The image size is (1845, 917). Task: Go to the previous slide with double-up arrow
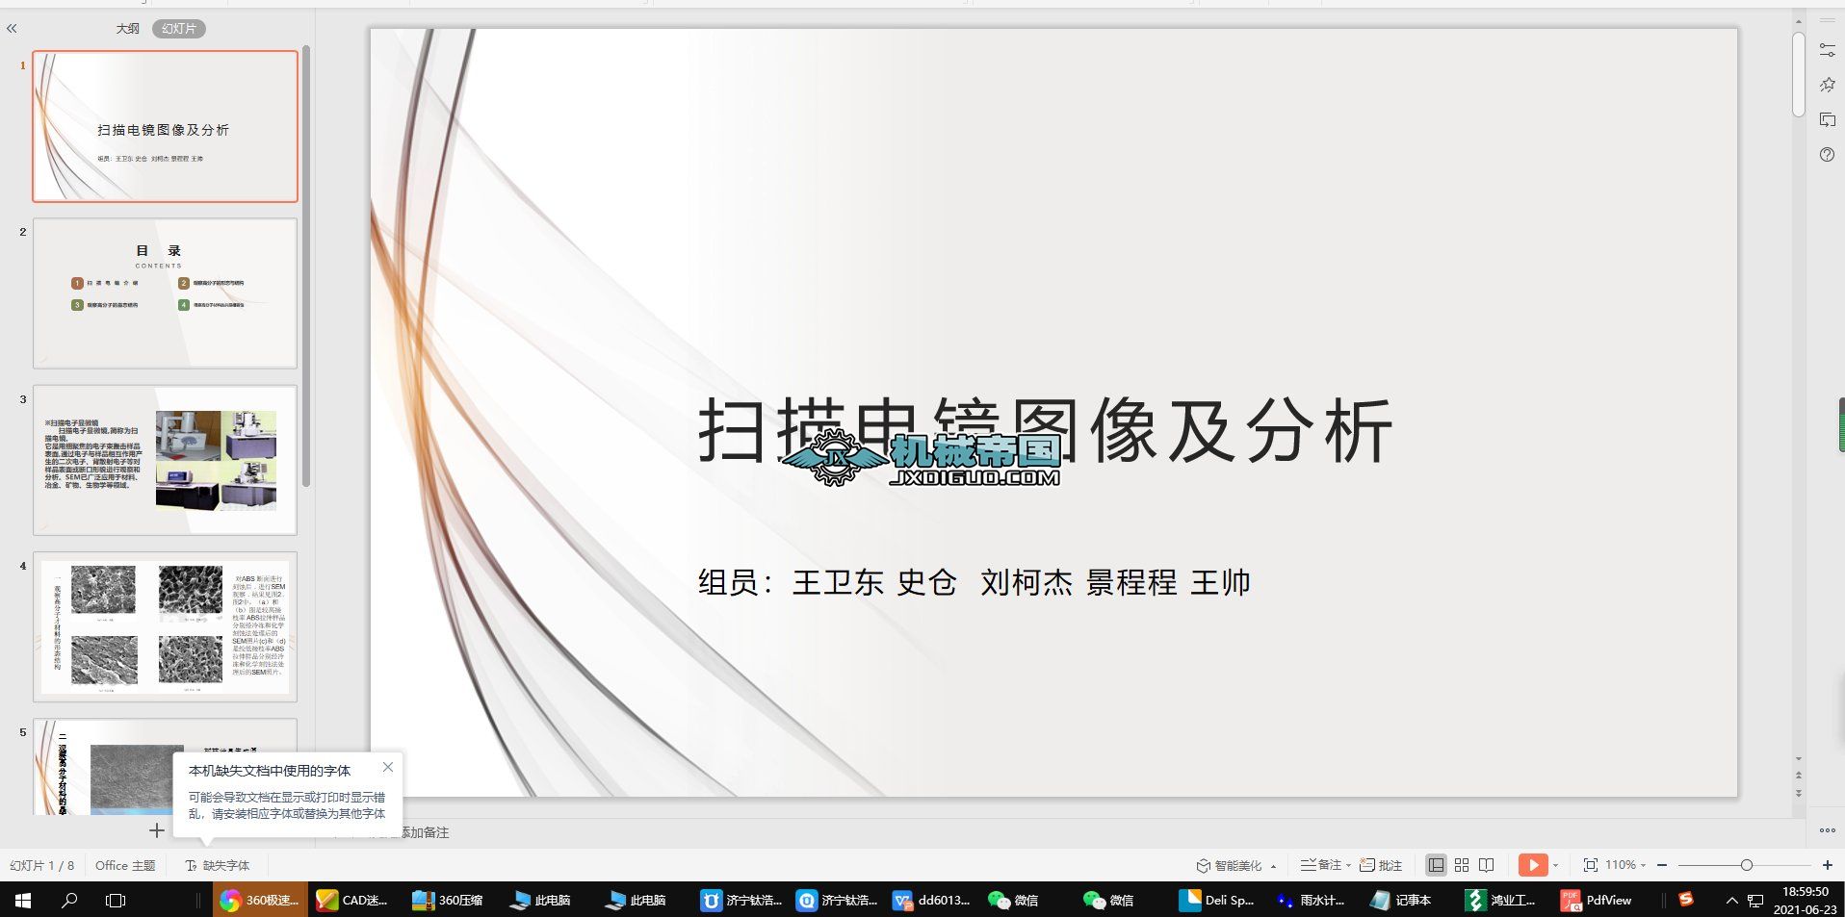pos(1798,775)
